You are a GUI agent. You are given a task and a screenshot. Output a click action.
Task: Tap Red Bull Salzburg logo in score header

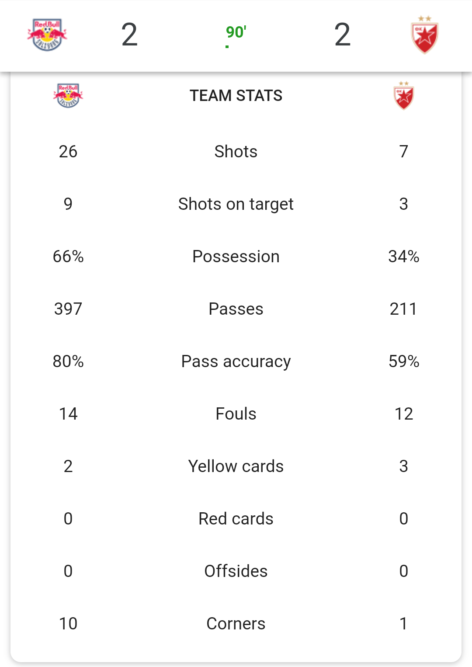(x=47, y=35)
